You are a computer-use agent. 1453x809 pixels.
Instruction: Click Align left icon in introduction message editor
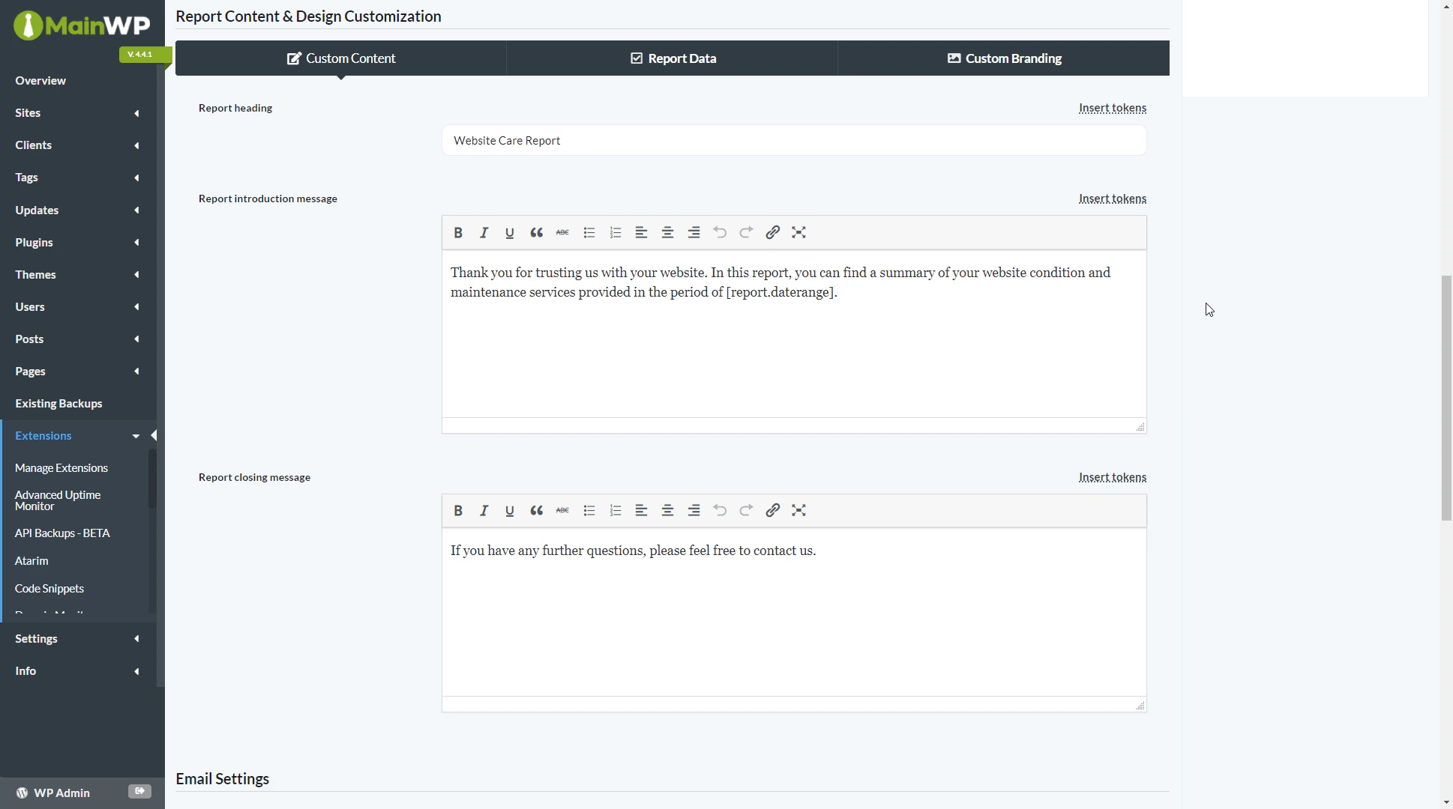[x=641, y=232]
